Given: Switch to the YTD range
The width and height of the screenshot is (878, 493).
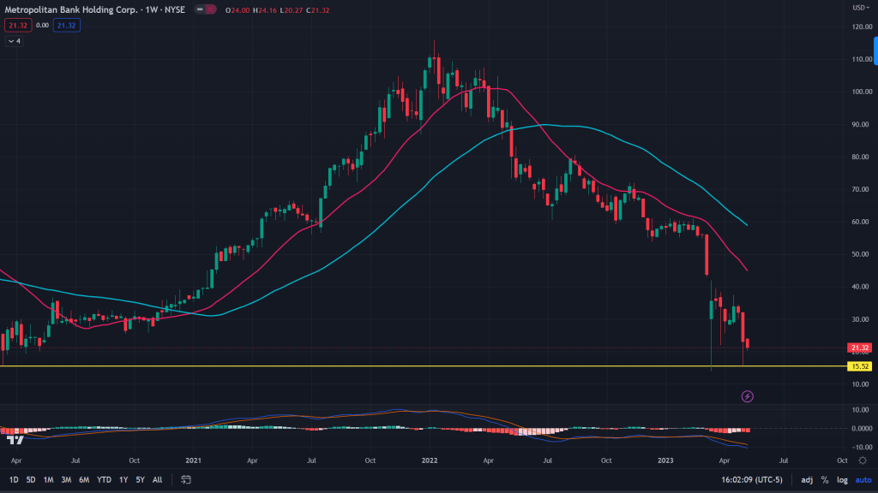Looking at the screenshot, I should (x=104, y=480).
